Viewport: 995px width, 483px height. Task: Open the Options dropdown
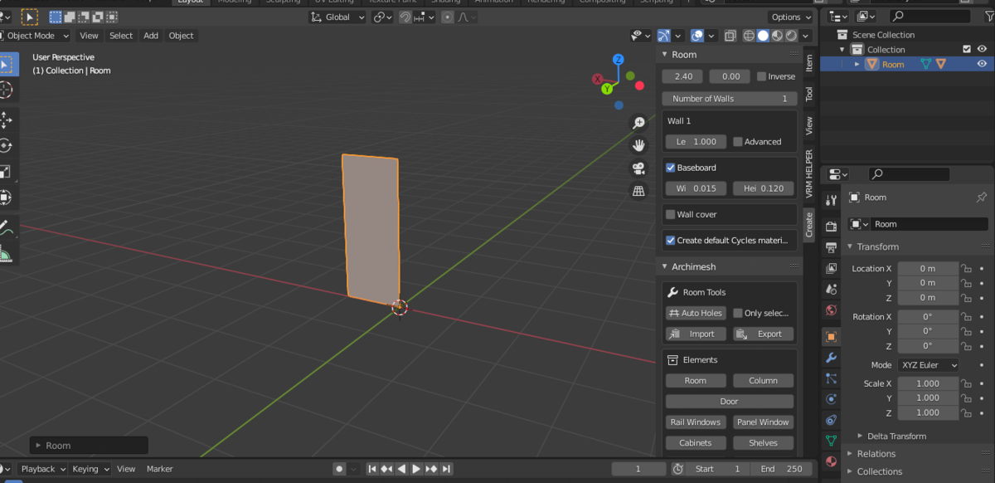click(x=791, y=17)
